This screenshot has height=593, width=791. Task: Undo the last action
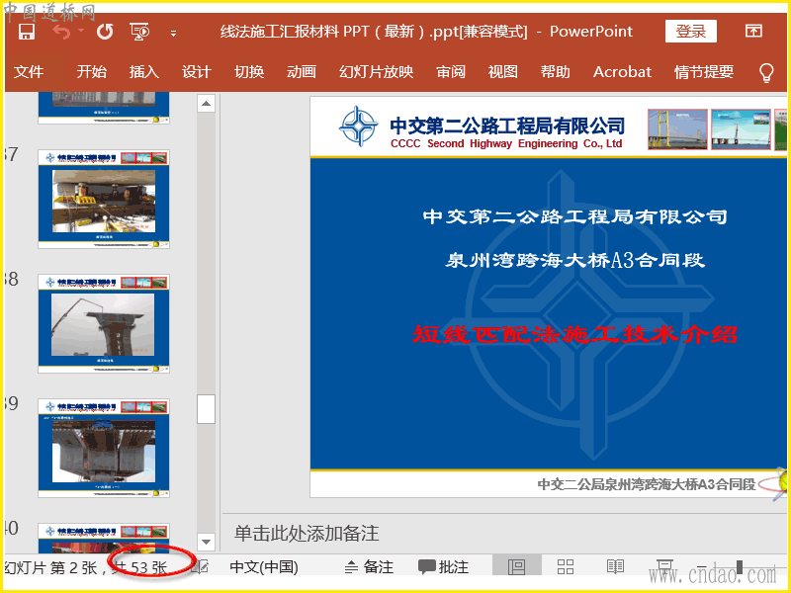(x=61, y=32)
